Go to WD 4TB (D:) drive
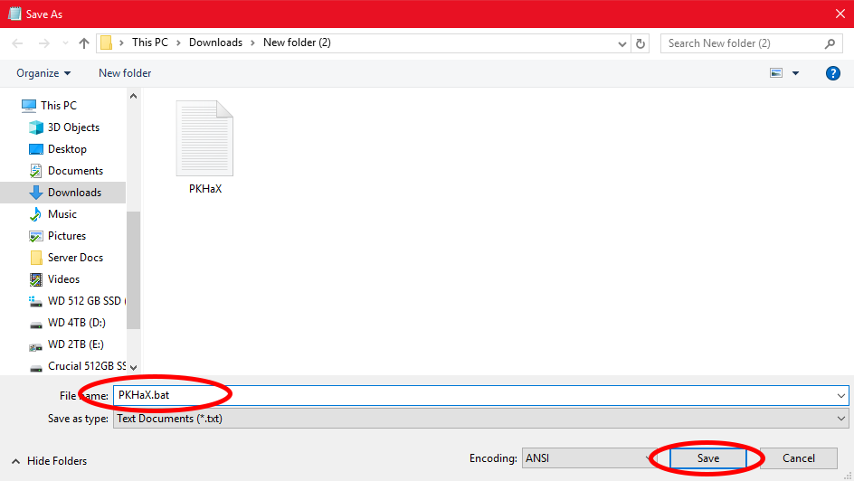The height and width of the screenshot is (481, 854). pyautogui.click(x=76, y=323)
